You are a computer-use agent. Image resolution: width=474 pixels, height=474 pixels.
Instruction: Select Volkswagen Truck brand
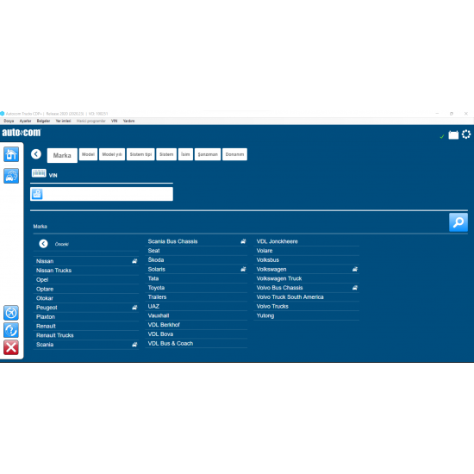click(x=307, y=278)
